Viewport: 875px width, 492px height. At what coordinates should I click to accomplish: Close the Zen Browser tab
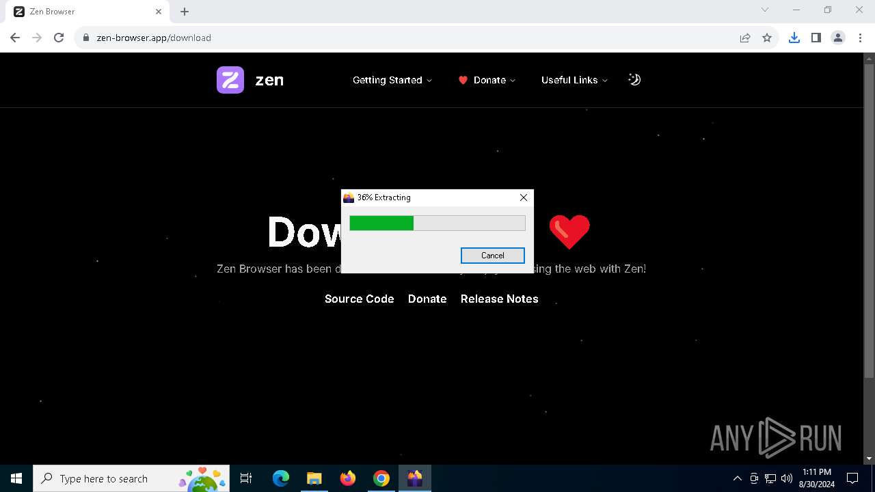[159, 12]
